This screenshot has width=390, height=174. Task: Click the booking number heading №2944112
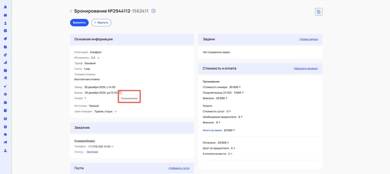pyautogui.click(x=119, y=11)
